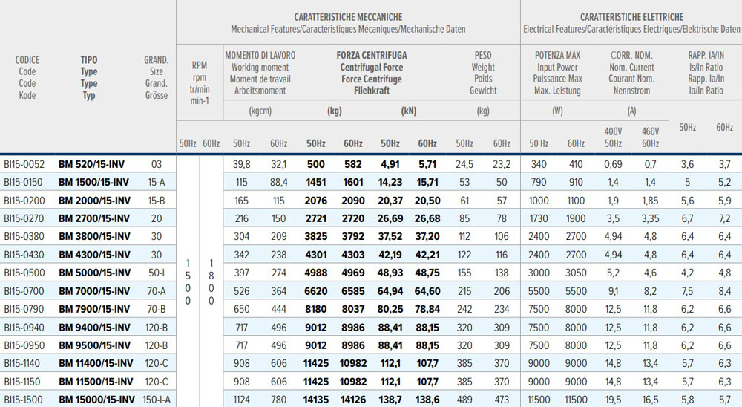Select code cell BI15-0150
This screenshot has width=742, height=407.
(23, 183)
